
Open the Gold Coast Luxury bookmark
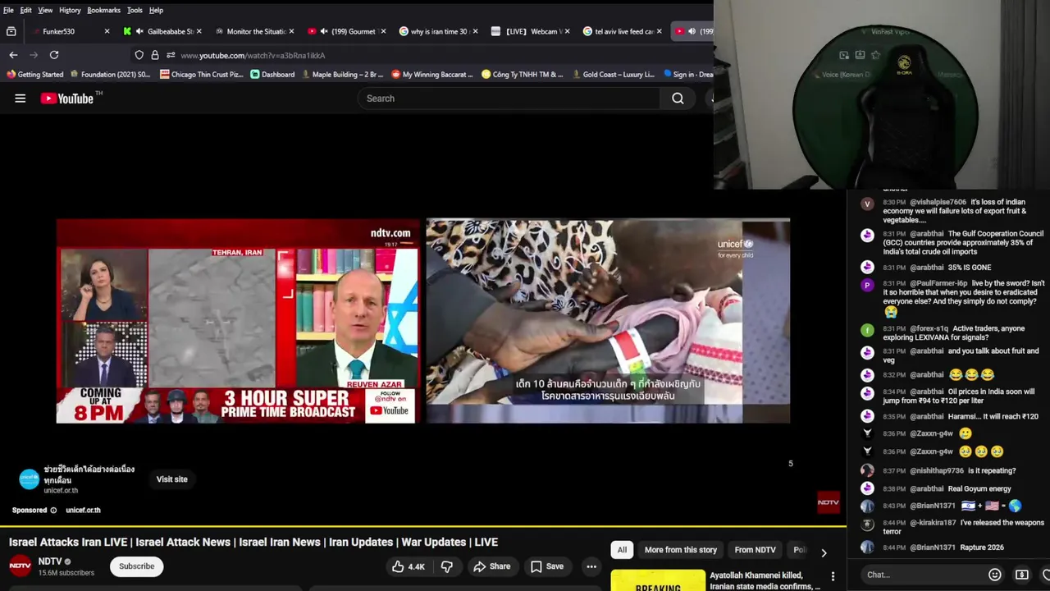click(612, 75)
